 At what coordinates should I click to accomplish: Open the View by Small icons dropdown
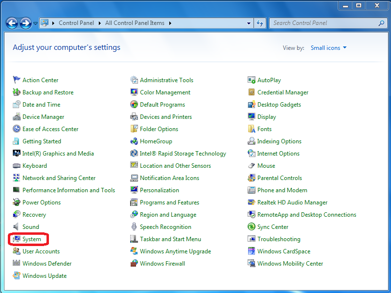click(x=328, y=48)
